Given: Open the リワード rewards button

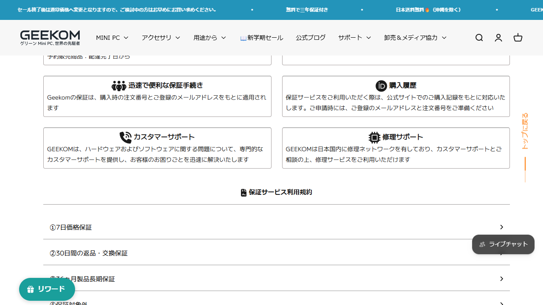Looking at the screenshot, I should [x=47, y=289].
